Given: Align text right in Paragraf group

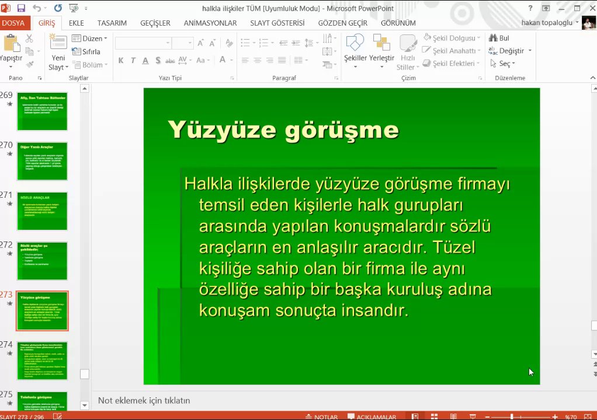Looking at the screenshot, I should pos(269,60).
